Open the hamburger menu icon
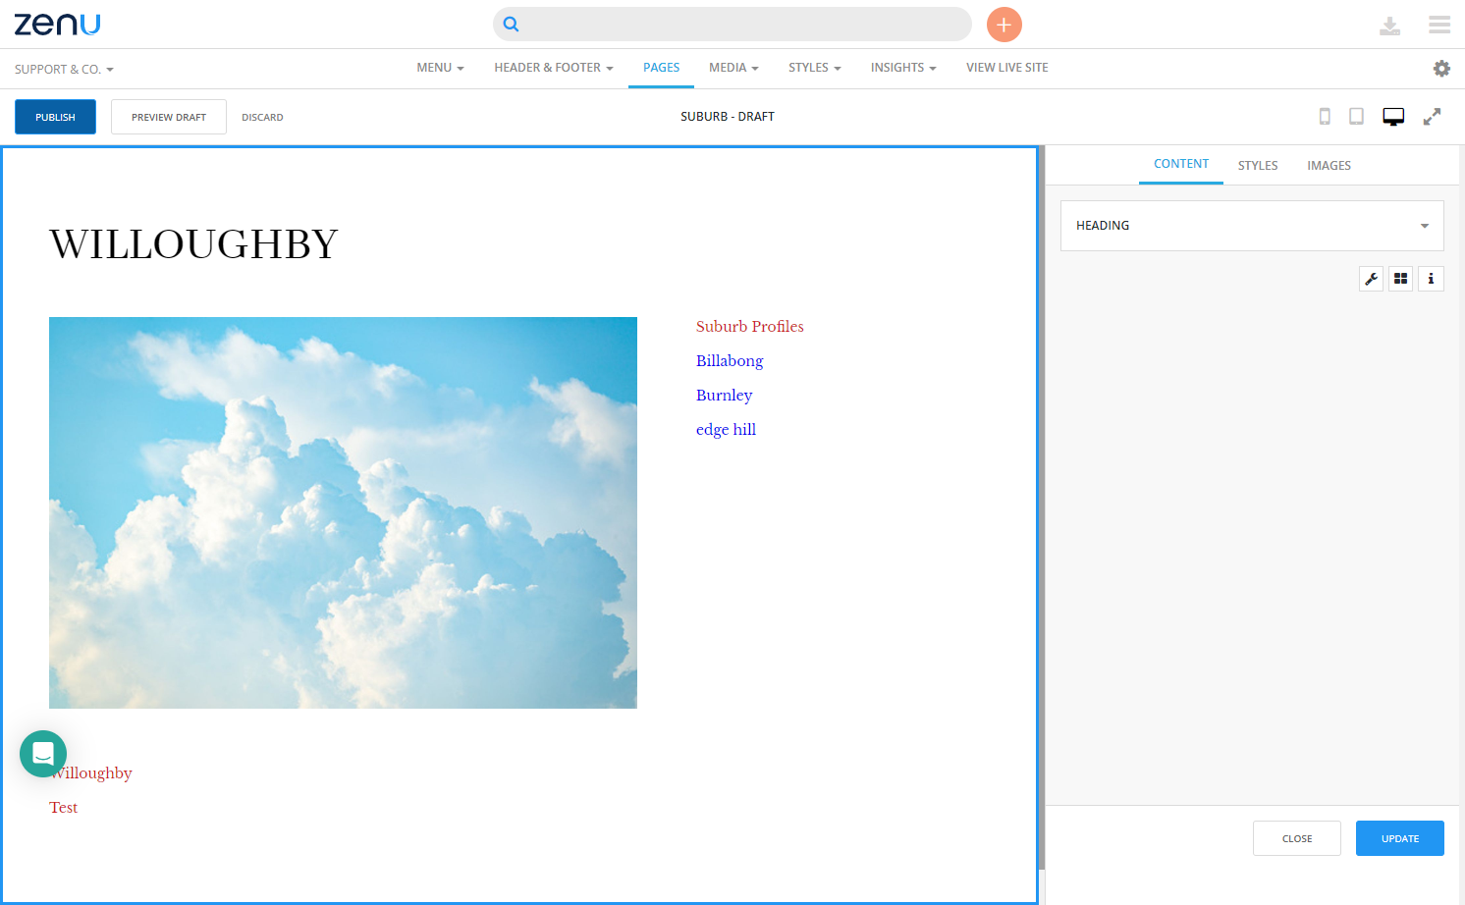 (1439, 25)
